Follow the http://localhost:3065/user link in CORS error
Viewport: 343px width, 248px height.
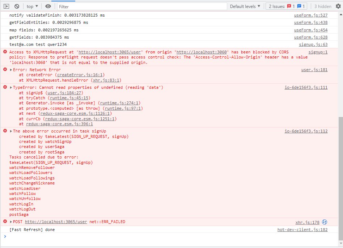tap(110, 52)
